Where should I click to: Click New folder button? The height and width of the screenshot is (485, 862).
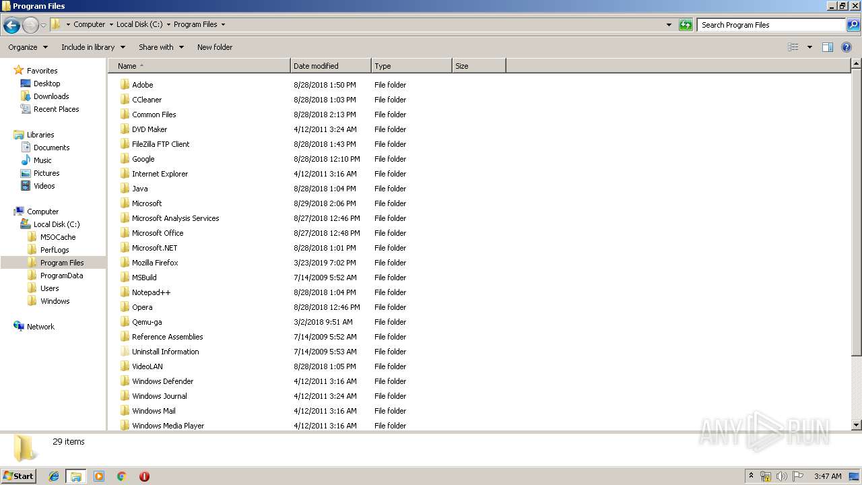tap(215, 47)
